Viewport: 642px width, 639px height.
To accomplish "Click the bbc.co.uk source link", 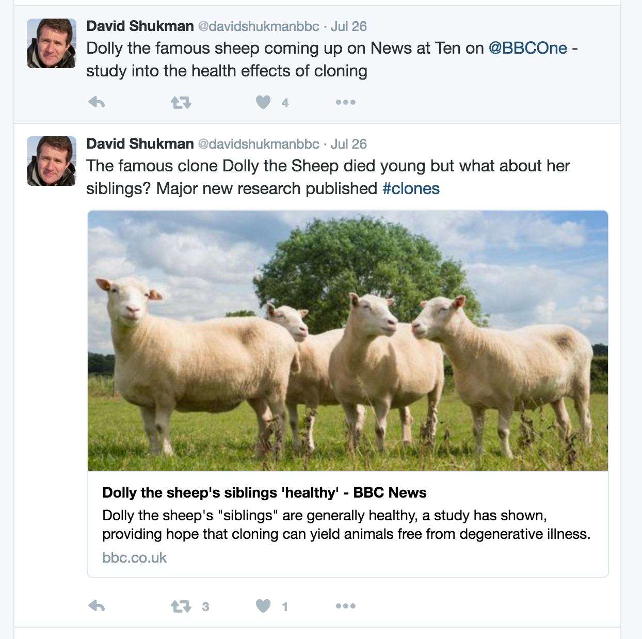I will tap(135, 558).
